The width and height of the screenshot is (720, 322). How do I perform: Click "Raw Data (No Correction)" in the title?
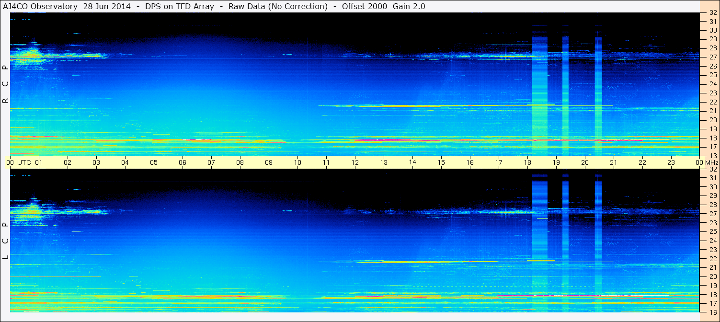[x=278, y=7]
